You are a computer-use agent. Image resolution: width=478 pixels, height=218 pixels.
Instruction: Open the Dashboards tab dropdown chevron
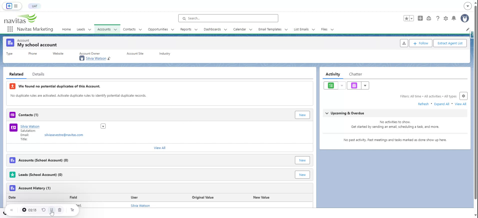[x=225, y=29]
